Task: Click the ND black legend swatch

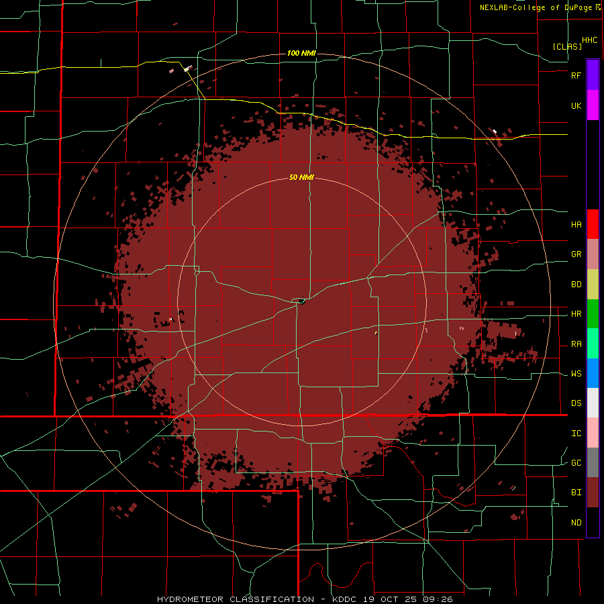Action: click(x=593, y=522)
